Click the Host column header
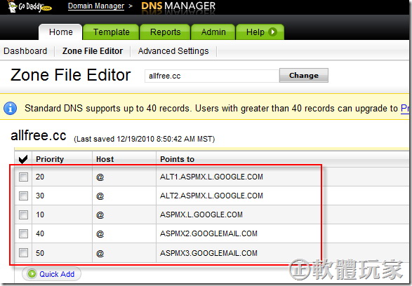This screenshot has width=412, height=286. [x=105, y=159]
